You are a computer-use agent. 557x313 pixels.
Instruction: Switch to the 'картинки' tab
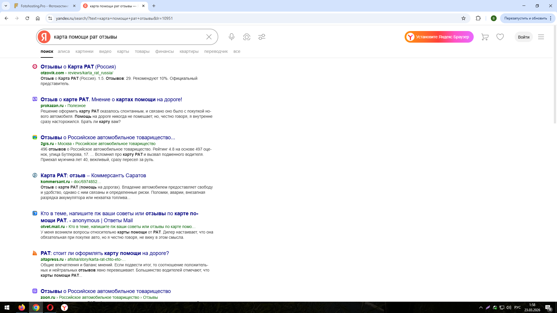84,51
